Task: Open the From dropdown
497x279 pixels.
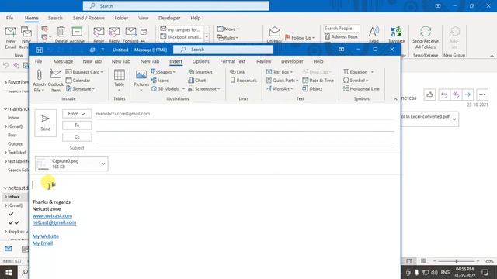Action: tap(77, 114)
